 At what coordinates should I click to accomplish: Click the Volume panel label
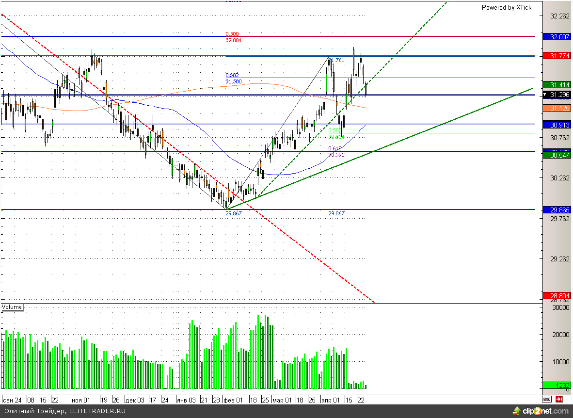[x=12, y=307]
